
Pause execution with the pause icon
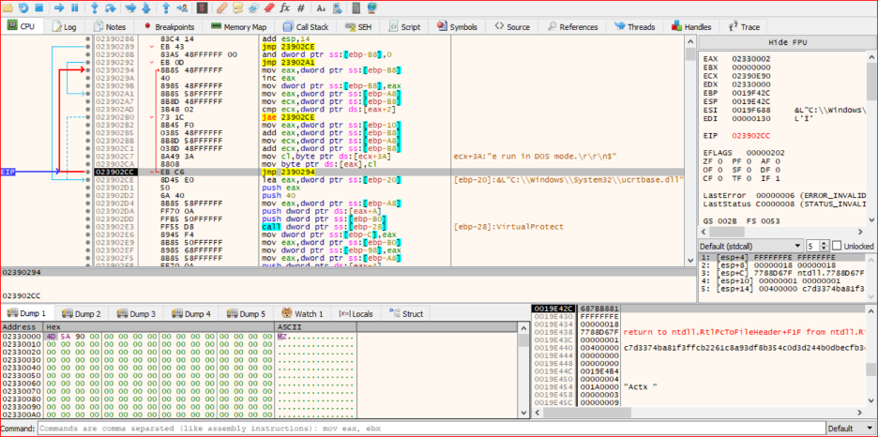pos(74,8)
